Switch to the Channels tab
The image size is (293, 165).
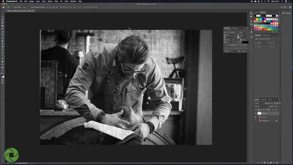pos(263,99)
